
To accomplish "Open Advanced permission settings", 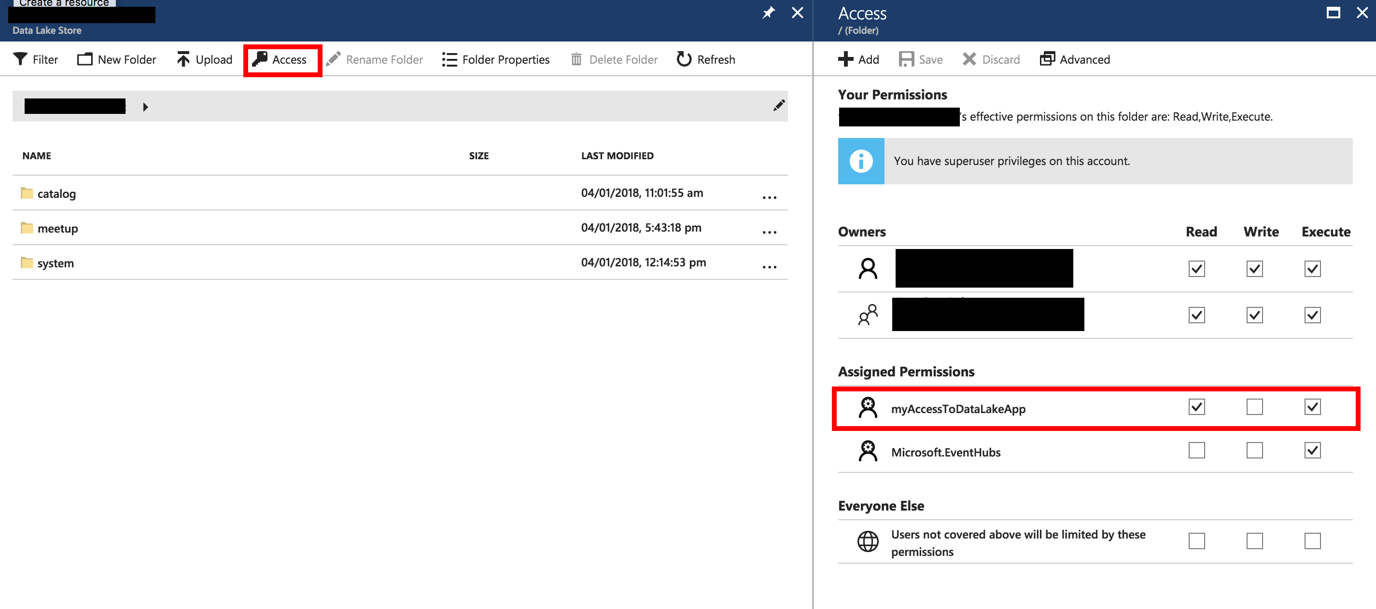I will coord(1049,59).
